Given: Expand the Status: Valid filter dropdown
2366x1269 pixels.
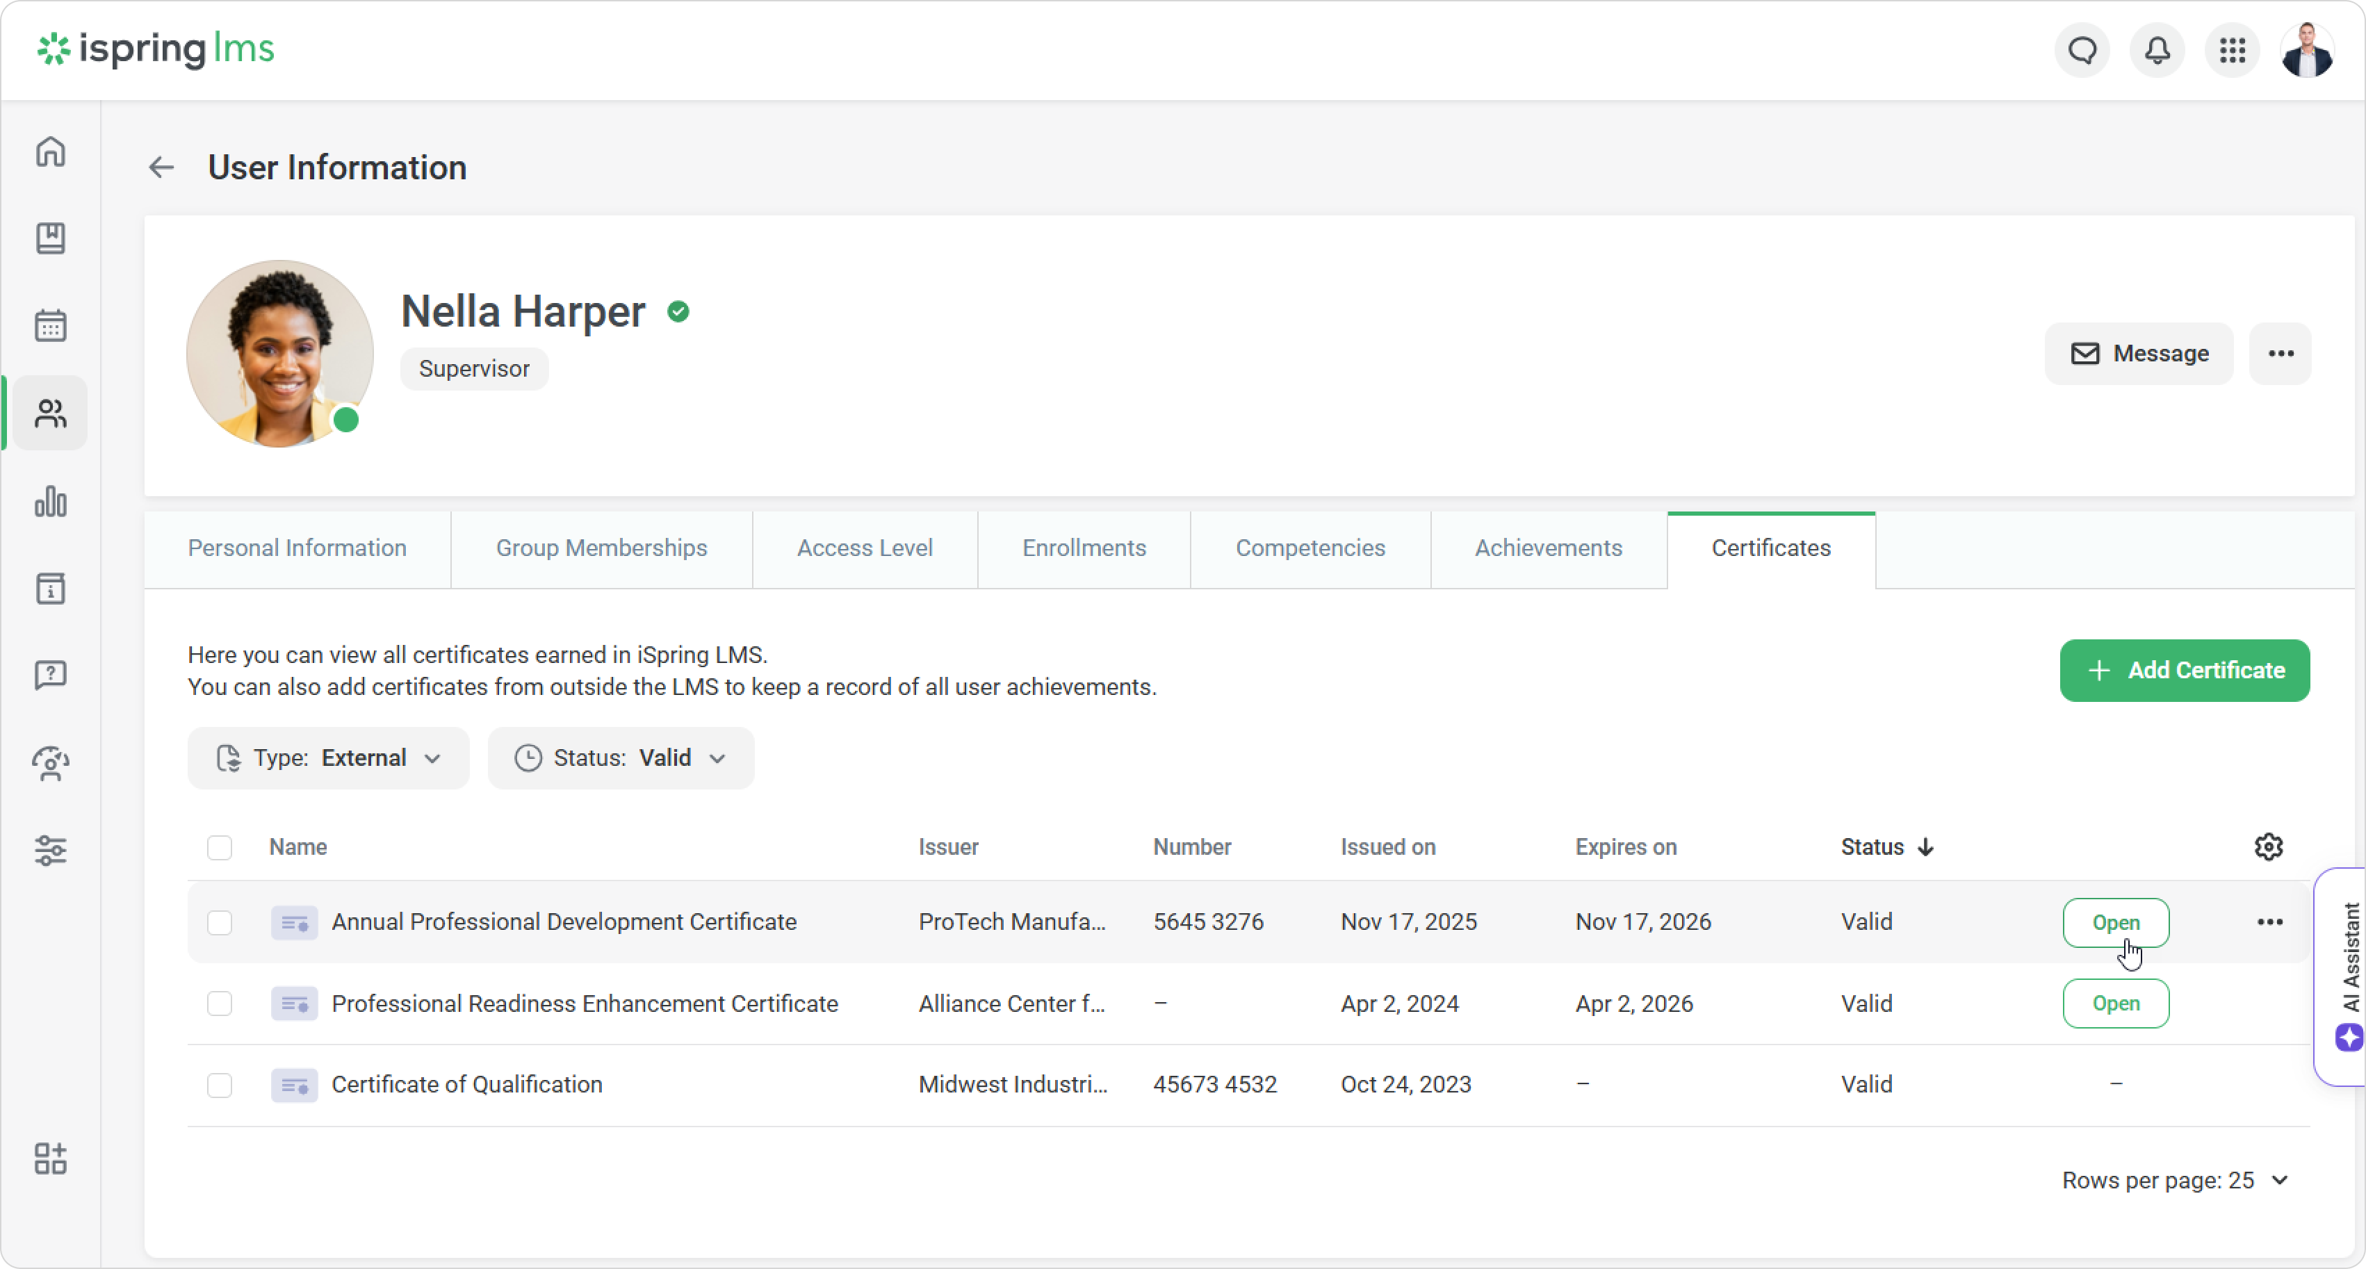Looking at the screenshot, I should point(620,758).
